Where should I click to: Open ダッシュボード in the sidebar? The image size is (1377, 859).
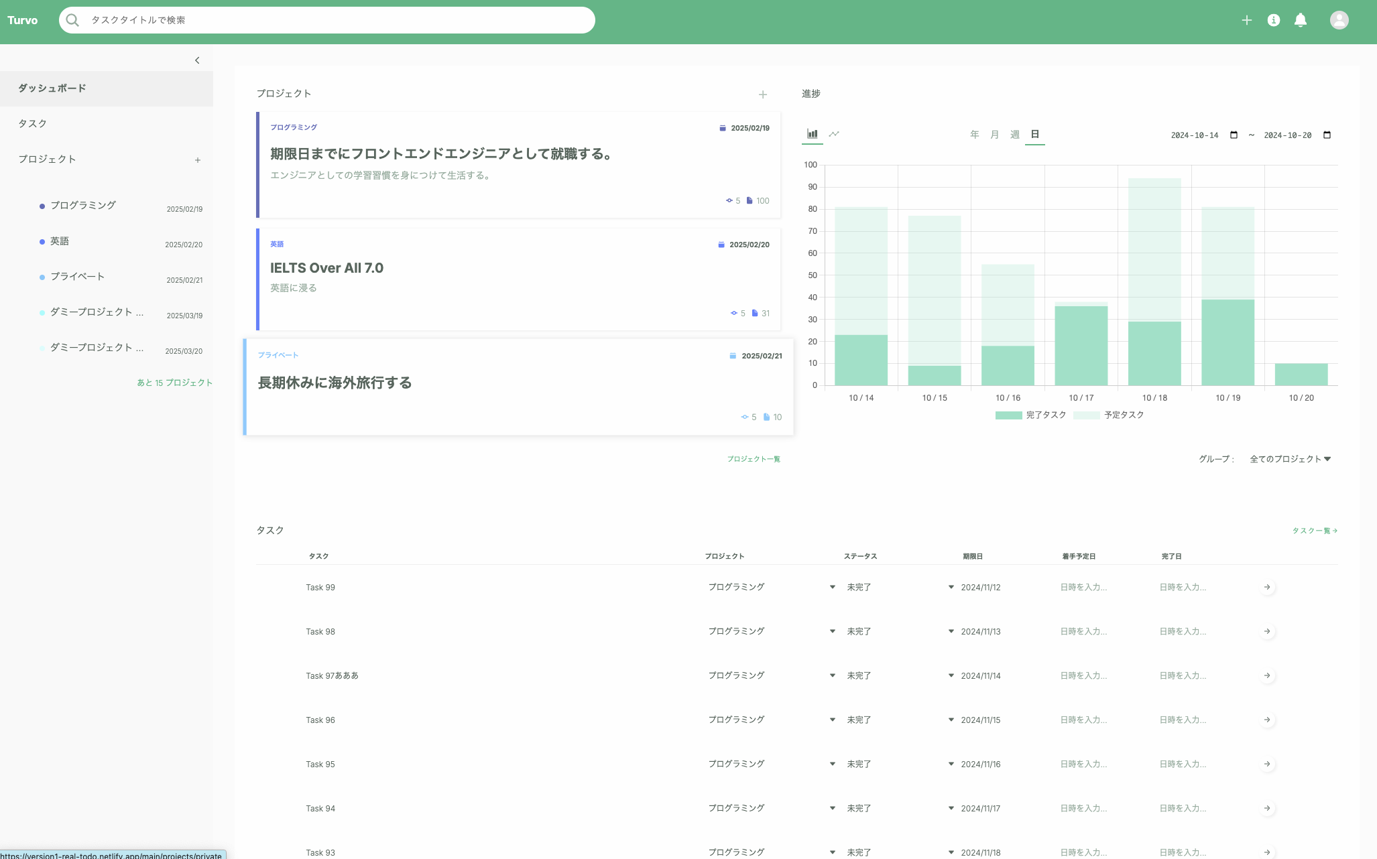coord(107,88)
